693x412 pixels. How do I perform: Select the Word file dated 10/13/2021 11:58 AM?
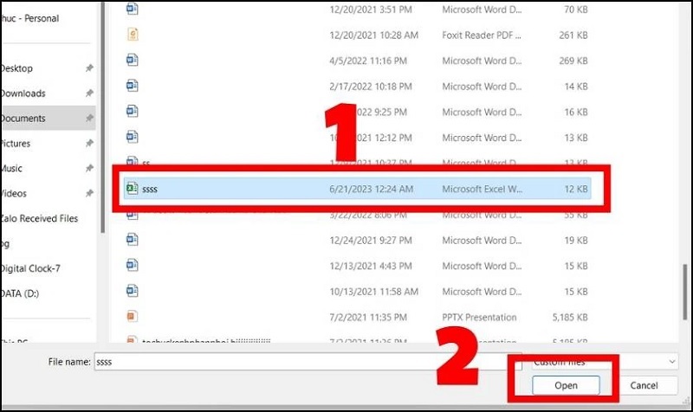pyautogui.click(x=133, y=291)
